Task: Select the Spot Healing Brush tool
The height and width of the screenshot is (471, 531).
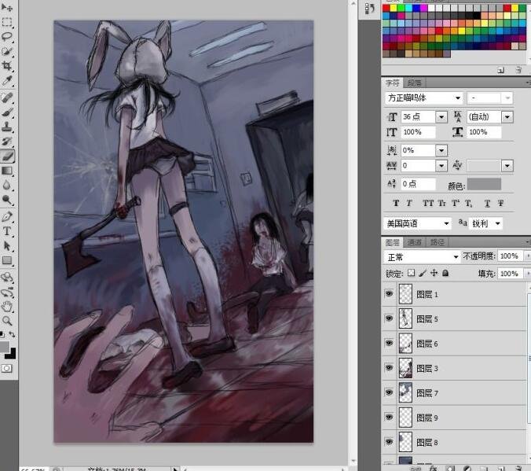Action: 7,98
